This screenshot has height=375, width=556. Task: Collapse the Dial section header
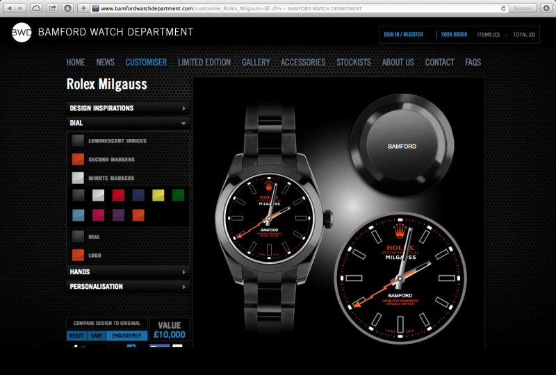click(128, 123)
